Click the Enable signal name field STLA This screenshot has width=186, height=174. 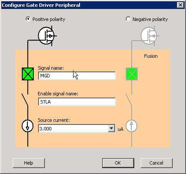coord(77,102)
